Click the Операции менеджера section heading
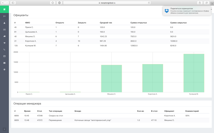Image resolution: width=214 pixels, height=133 pixels. coord(27,103)
